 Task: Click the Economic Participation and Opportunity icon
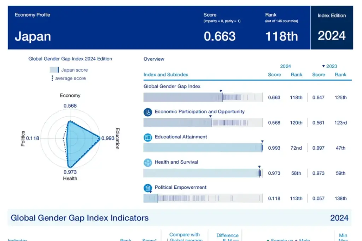[x=147, y=112]
